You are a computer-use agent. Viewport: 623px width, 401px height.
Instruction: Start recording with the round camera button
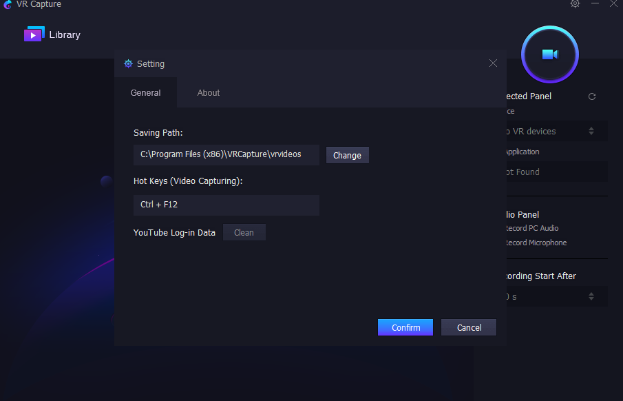click(549, 54)
